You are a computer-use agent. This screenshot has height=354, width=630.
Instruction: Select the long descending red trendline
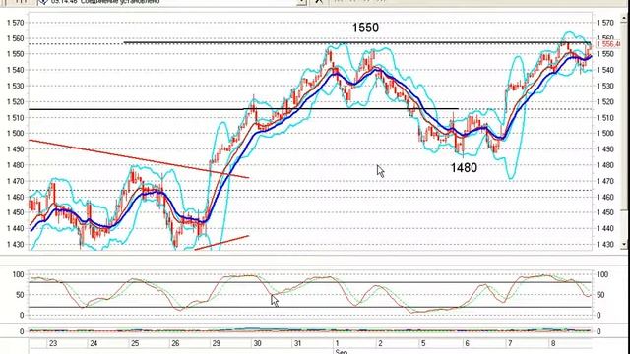pos(139,158)
